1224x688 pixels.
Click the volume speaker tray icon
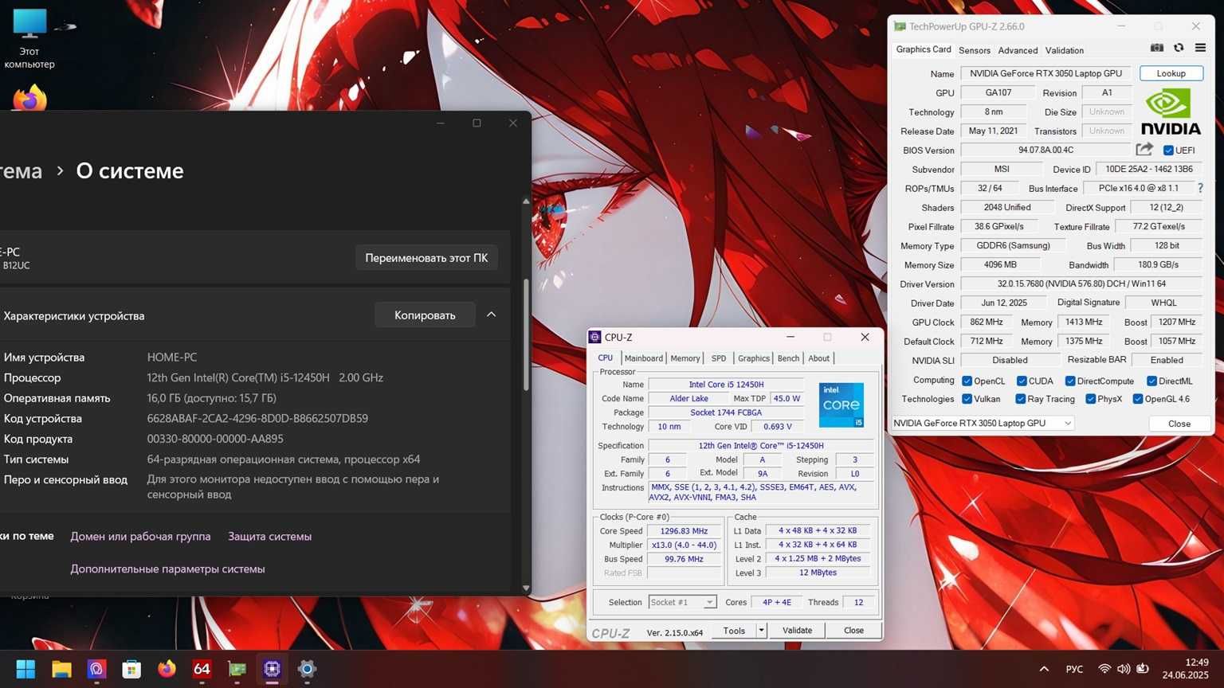(x=1124, y=669)
